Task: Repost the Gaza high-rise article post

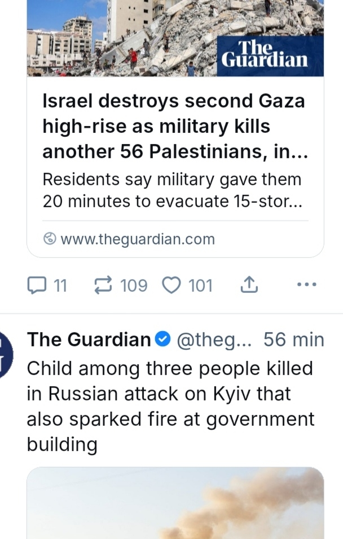Action: coord(103,286)
